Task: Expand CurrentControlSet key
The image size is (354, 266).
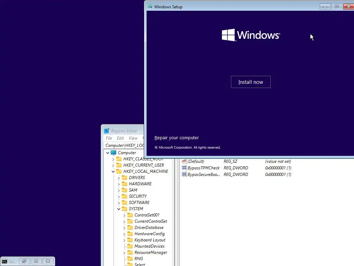Action: (124, 222)
